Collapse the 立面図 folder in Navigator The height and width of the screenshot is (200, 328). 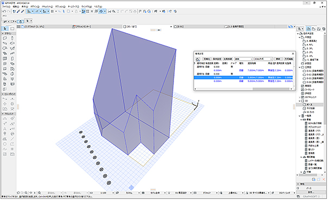coord(300,67)
